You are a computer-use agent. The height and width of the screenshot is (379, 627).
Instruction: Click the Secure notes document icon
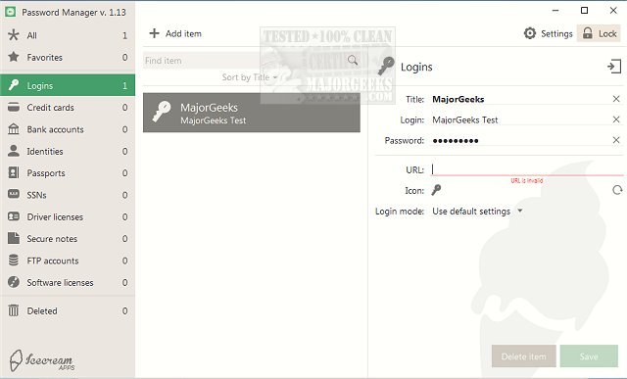click(x=13, y=238)
